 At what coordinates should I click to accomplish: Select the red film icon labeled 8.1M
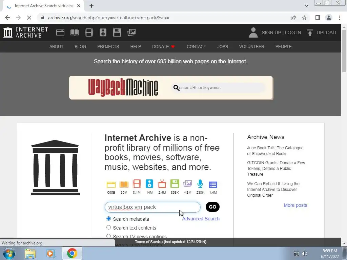pyautogui.click(x=137, y=184)
